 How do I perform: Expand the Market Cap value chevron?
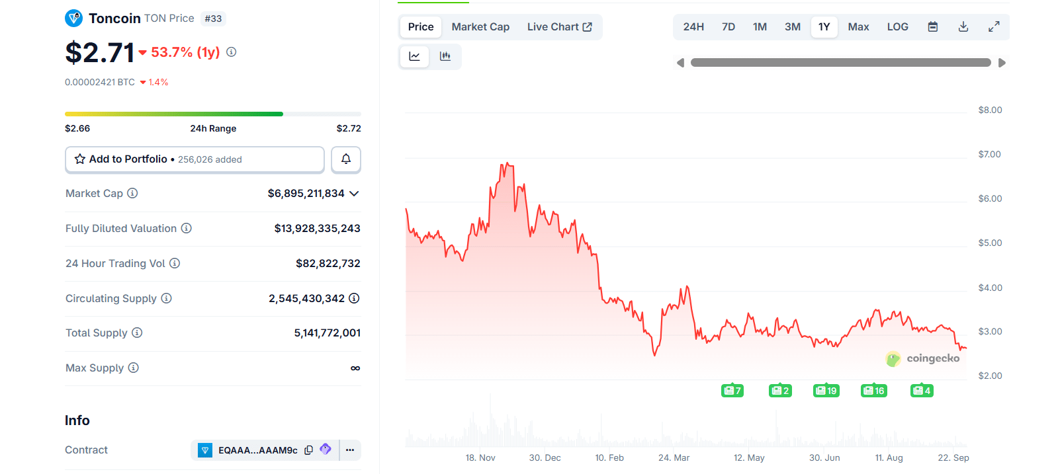pos(354,194)
